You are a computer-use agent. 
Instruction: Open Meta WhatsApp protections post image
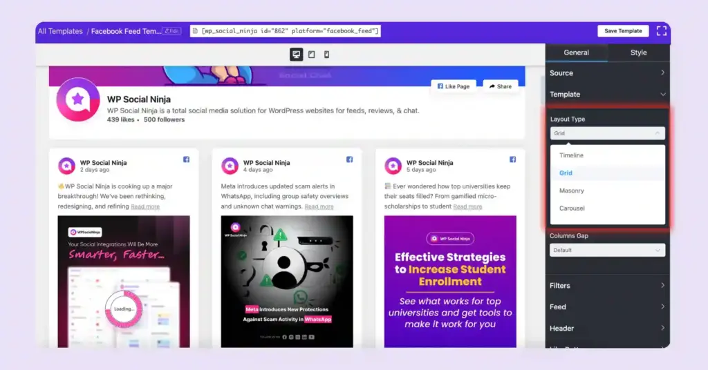(x=287, y=281)
